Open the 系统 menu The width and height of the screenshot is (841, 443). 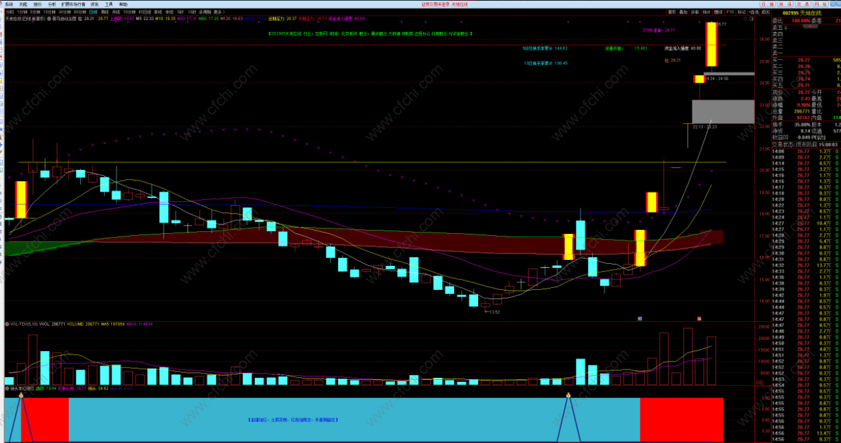click(x=9, y=4)
